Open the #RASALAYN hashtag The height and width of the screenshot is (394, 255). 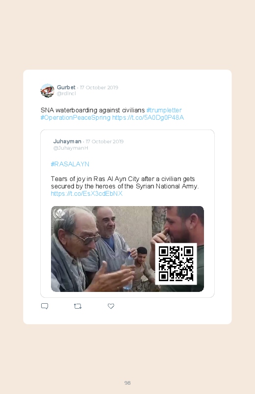[70, 164]
